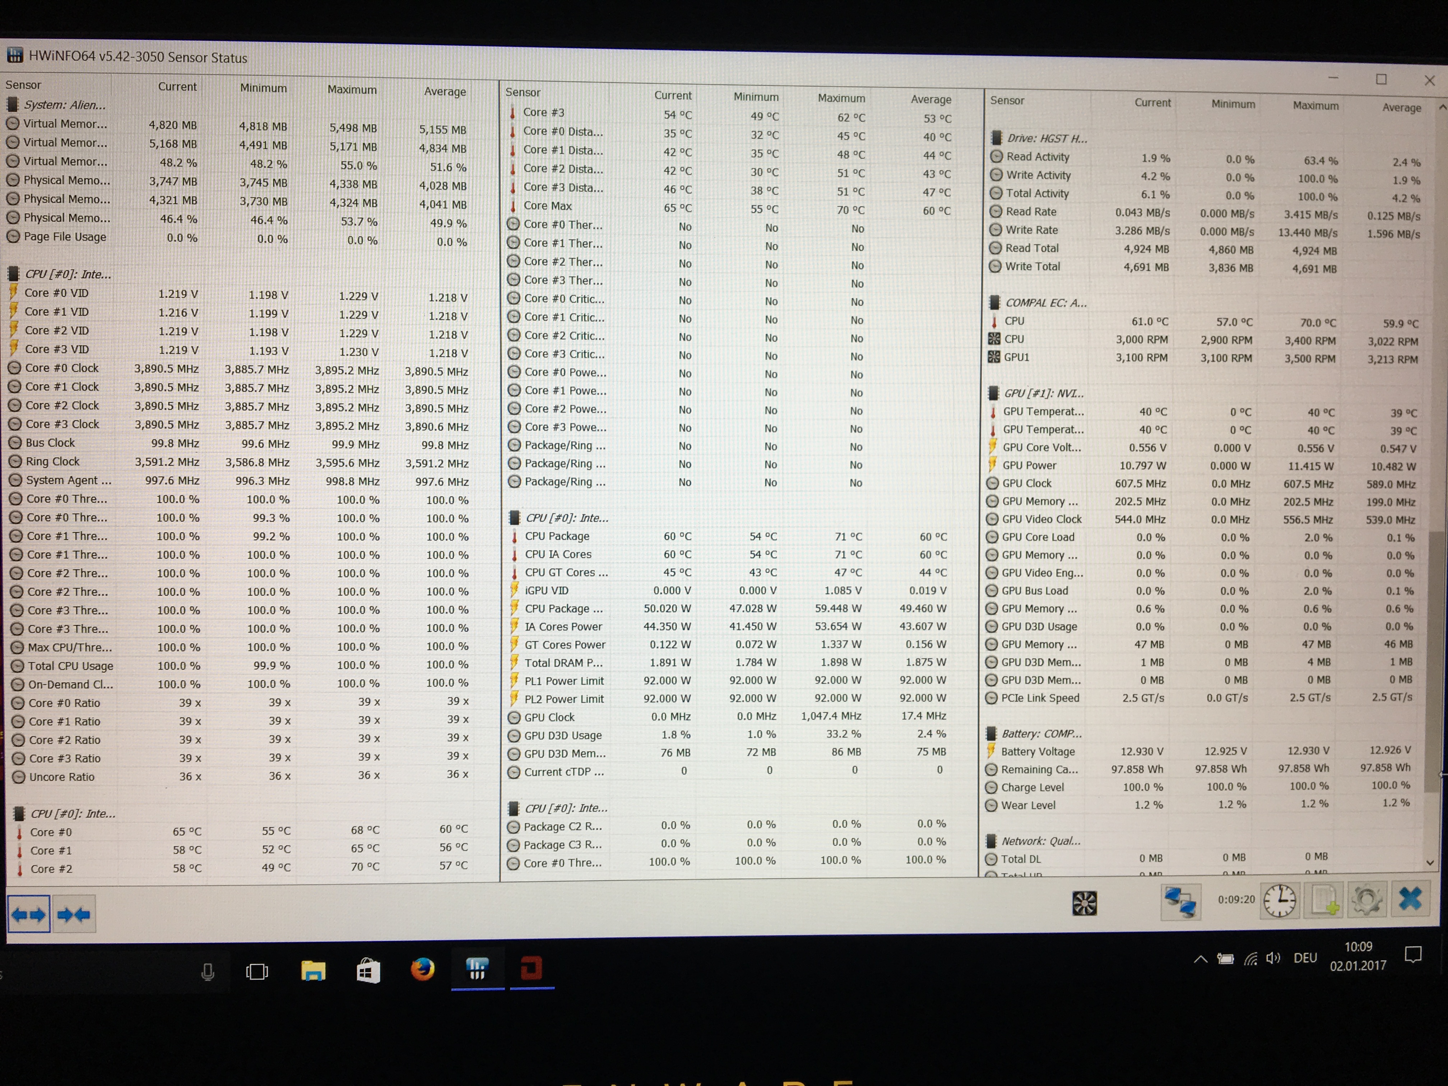Click the DEU input language indicator
The image size is (1448, 1086).
[x=1305, y=959]
